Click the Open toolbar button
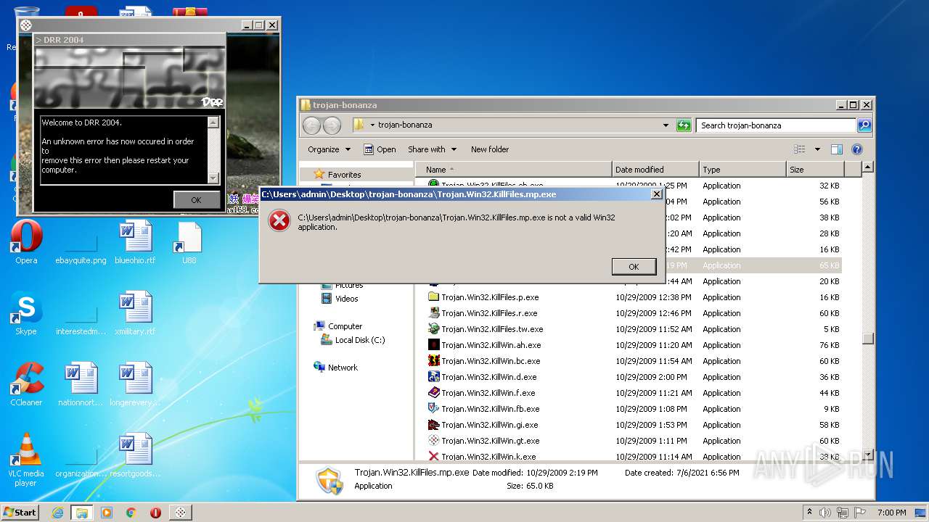Screen dimensions: 929x522 click(380, 149)
